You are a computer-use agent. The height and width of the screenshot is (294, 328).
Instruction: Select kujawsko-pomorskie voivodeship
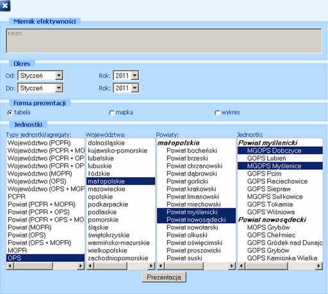[x=120, y=151]
